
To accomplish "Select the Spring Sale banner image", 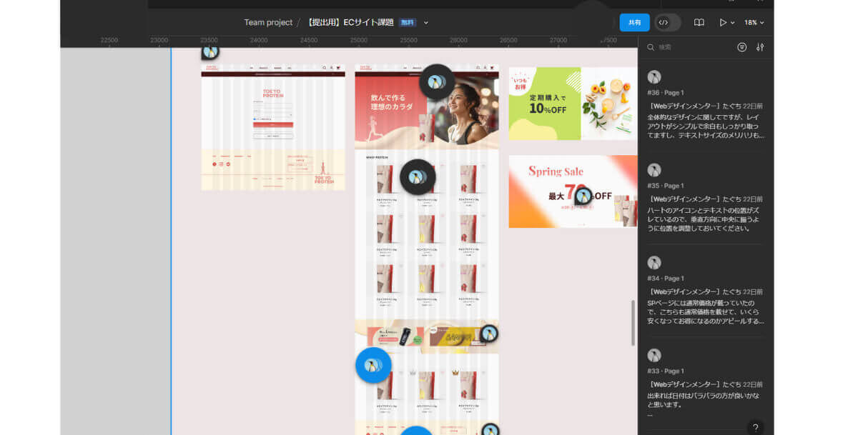I will pos(573,191).
